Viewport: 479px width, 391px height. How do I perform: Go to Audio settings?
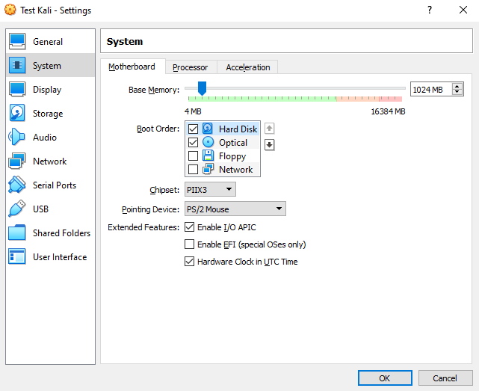point(44,138)
